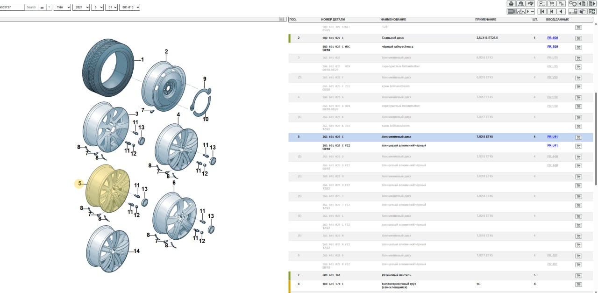Open the 3D box icon in toolbar
The width and height of the screenshot is (598, 293).
pyautogui.click(x=582, y=12)
